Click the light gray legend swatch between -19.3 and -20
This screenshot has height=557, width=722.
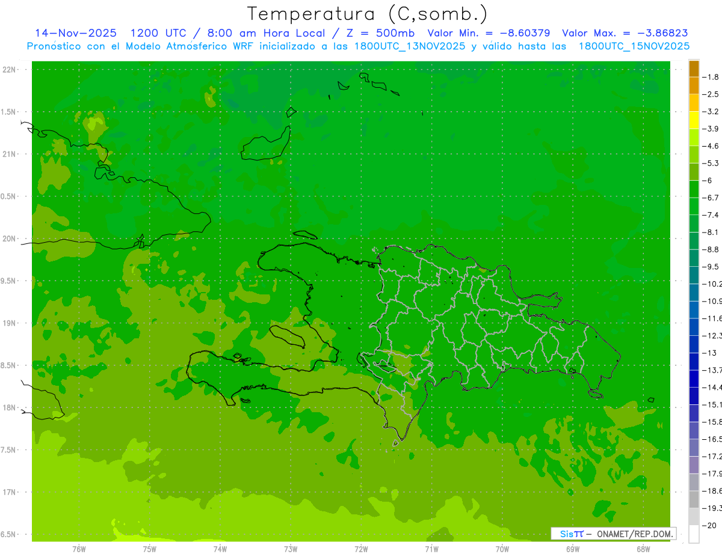694,517
